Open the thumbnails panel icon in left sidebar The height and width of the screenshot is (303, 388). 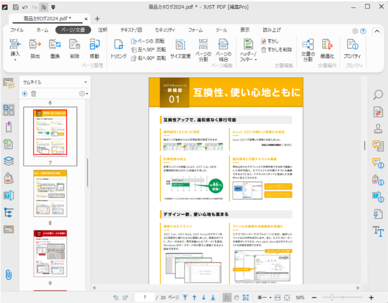[8, 110]
